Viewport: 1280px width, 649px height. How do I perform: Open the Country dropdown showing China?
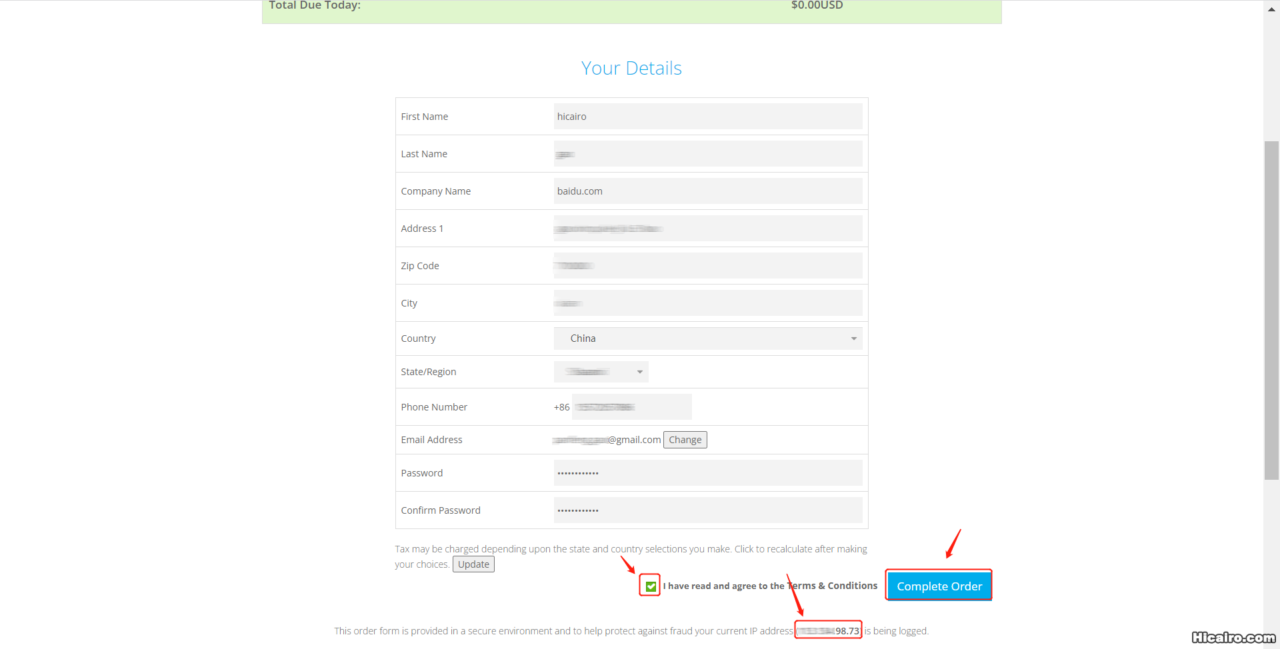pyautogui.click(x=707, y=338)
